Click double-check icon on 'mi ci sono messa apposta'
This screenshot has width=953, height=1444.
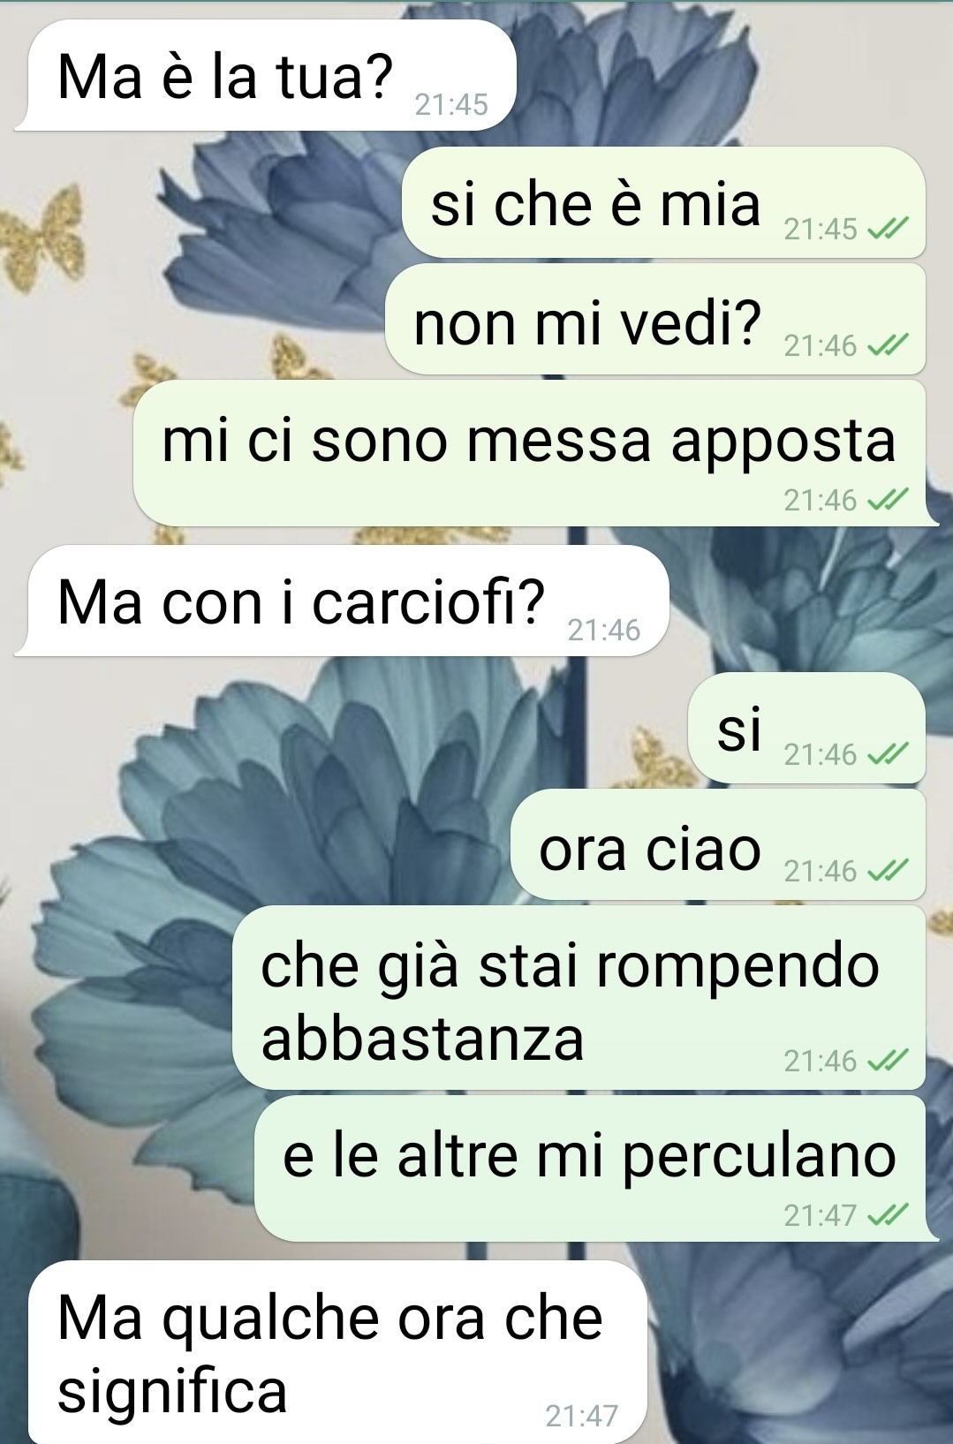[x=886, y=501]
